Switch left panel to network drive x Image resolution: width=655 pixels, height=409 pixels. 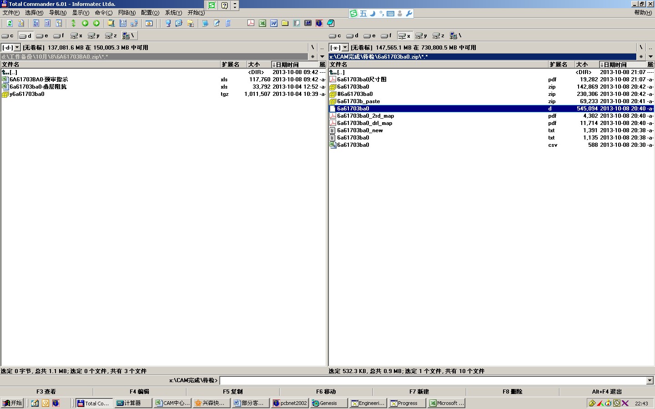tap(77, 35)
